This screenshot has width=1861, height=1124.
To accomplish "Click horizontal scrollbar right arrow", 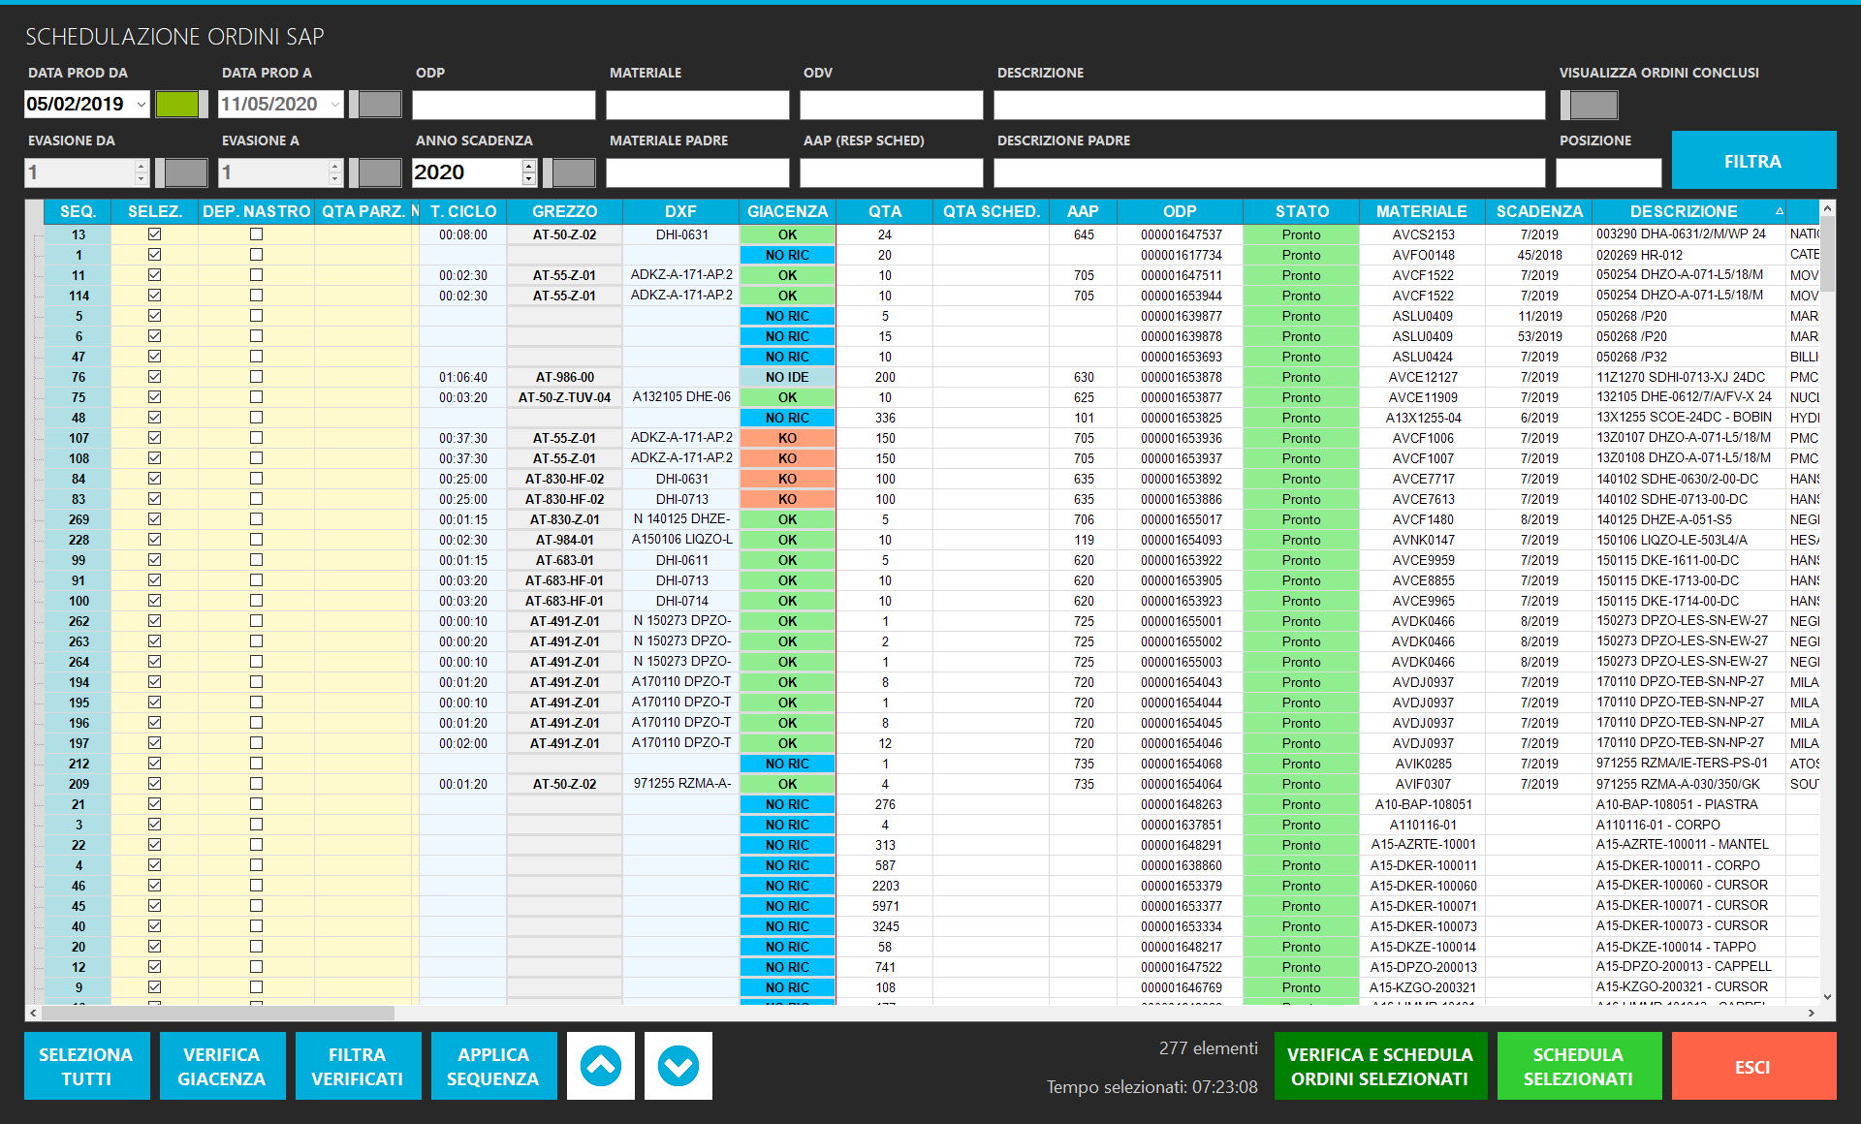I will click(x=1812, y=1013).
